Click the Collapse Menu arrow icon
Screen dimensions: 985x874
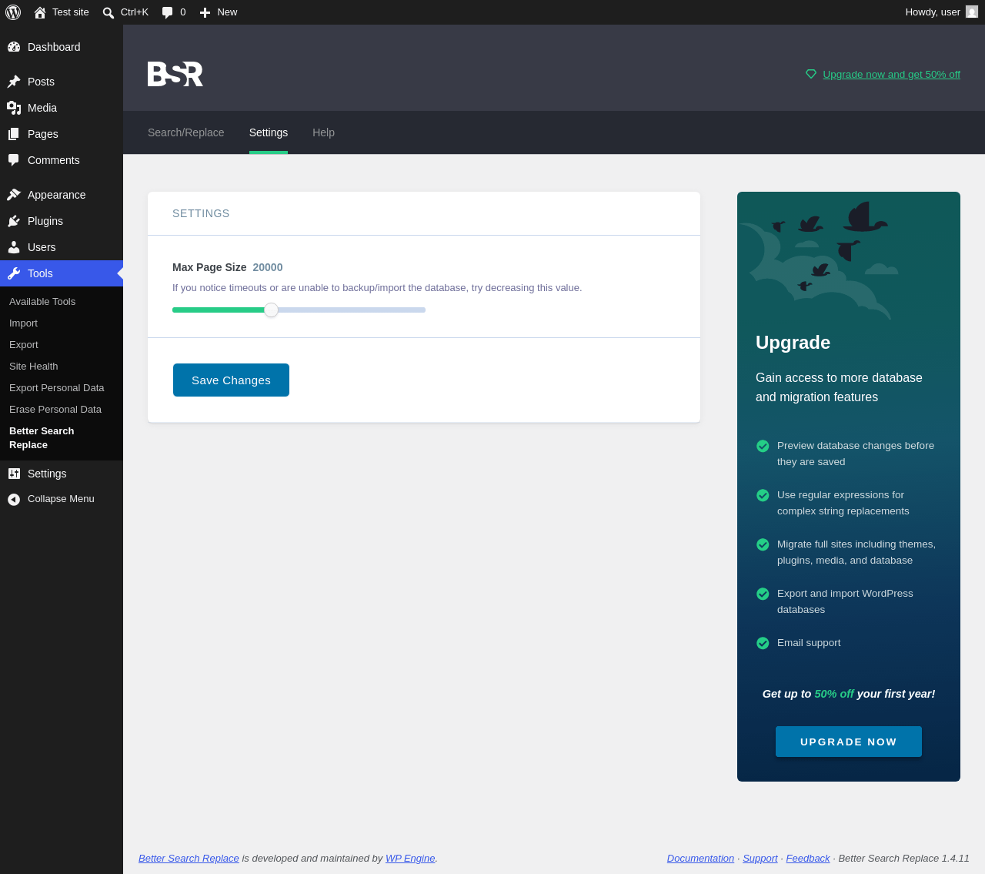tap(14, 500)
